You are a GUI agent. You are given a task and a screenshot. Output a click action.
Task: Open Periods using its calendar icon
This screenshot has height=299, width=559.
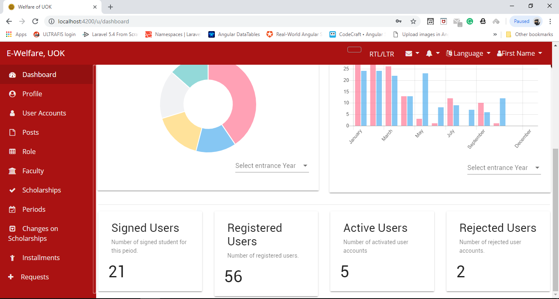coord(12,209)
